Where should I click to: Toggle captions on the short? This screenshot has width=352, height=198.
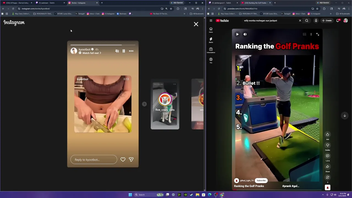pyautogui.click(x=304, y=34)
